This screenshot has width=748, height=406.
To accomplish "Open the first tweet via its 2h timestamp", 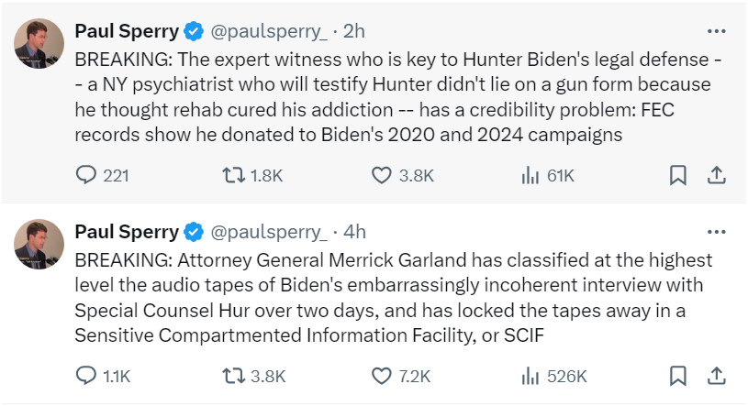I will (x=354, y=31).
